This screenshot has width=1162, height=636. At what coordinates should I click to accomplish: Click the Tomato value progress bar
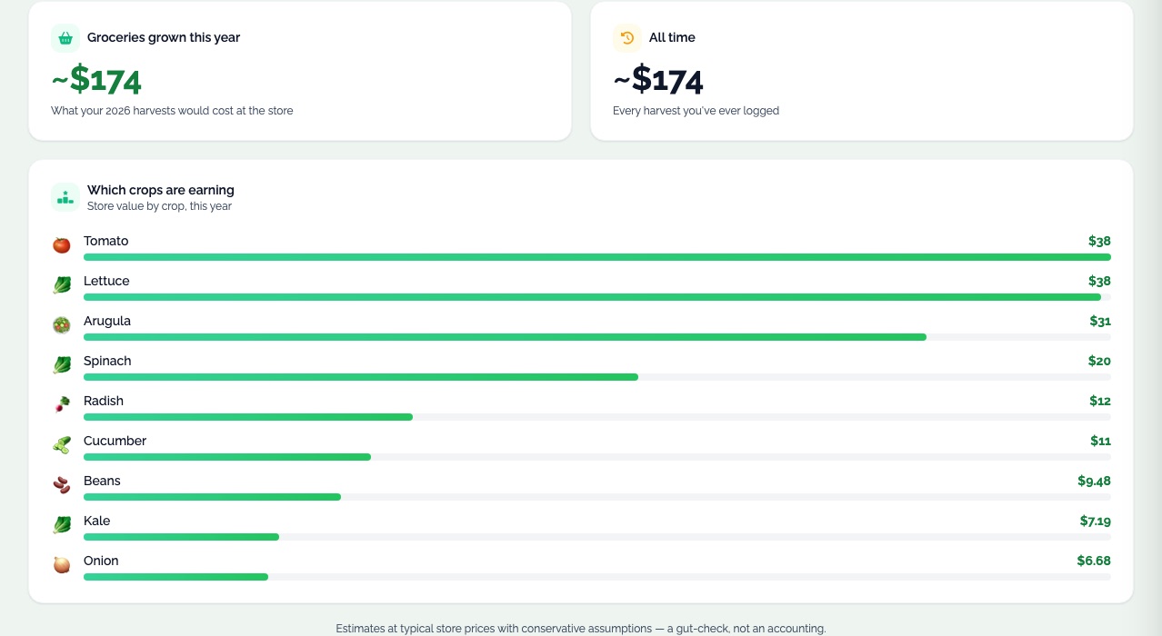tap(597, 257)
